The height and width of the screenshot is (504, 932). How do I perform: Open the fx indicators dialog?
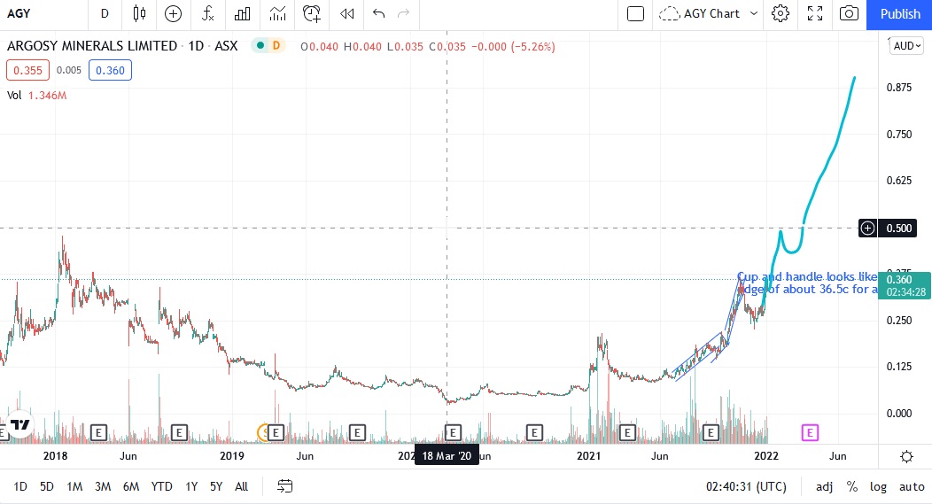[207, 13]
